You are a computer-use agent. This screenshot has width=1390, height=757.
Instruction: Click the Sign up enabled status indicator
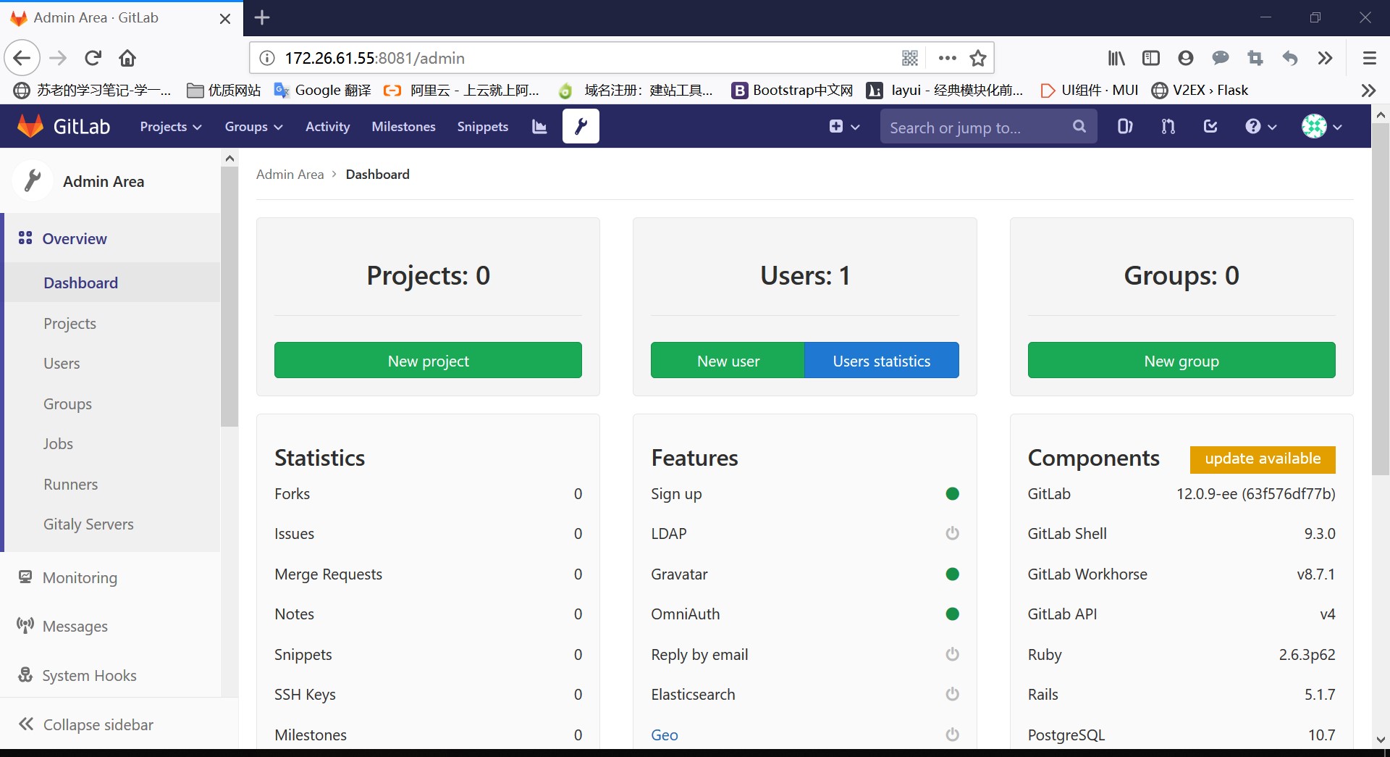[x=952, y=494]
